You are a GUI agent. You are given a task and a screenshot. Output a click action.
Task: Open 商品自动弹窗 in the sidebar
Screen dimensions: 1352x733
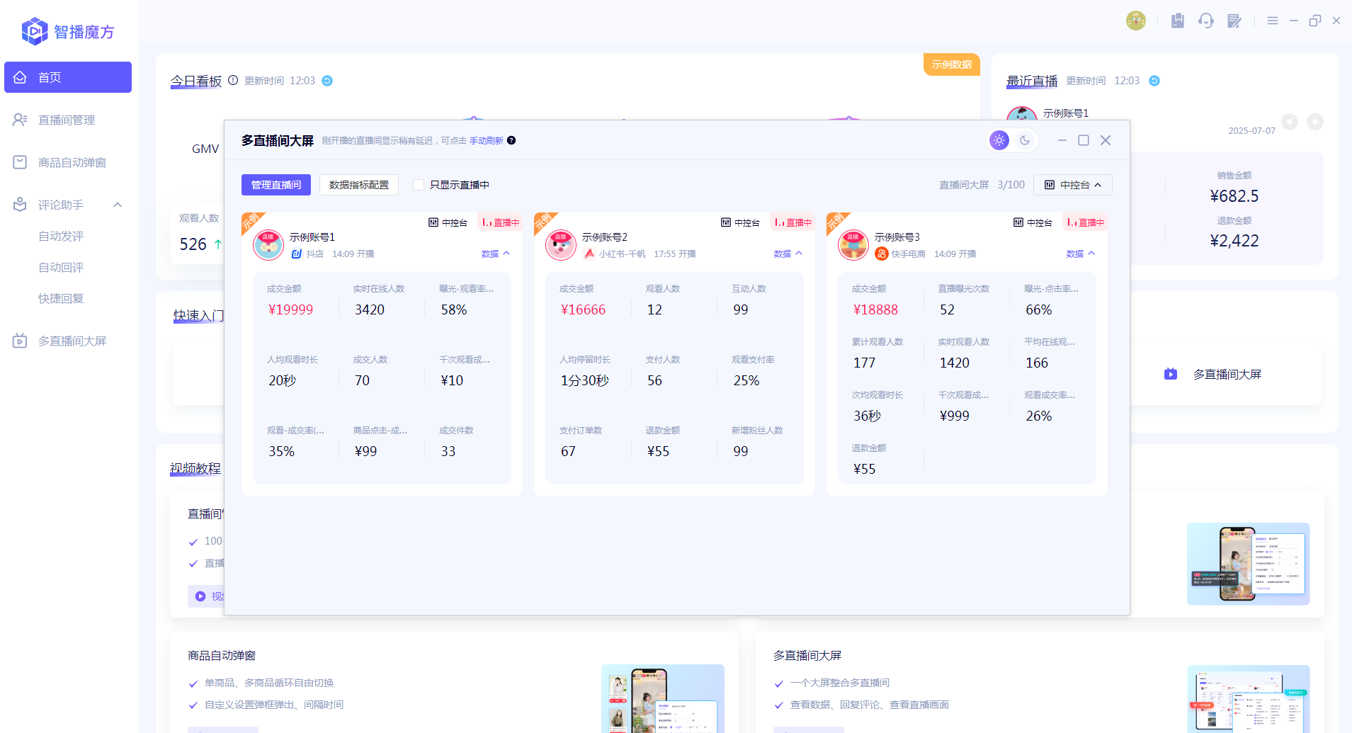pos(68,162)
